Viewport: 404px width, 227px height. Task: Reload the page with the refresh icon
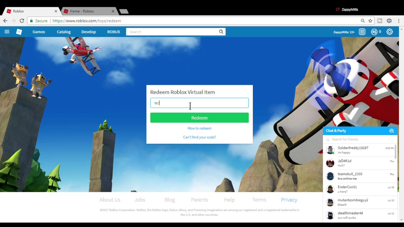coord(22,21)
